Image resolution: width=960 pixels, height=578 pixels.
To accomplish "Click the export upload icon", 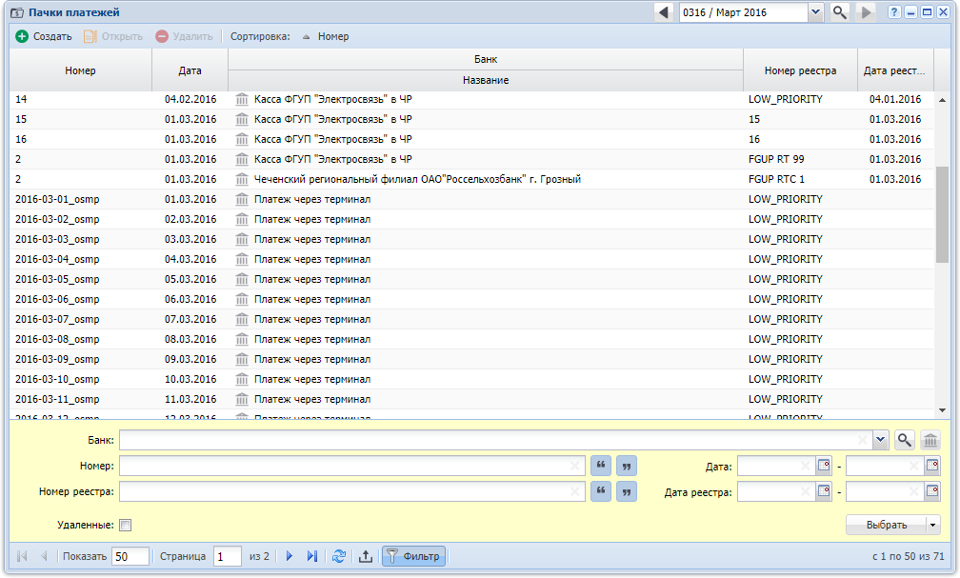I will click(365, 556).
